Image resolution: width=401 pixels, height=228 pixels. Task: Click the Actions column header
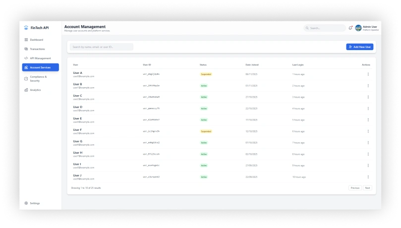(x=366, y=64)
